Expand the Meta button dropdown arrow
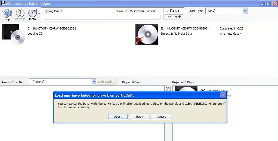The width and height of the screenshot is (278, 141). [x=39, y=14]
